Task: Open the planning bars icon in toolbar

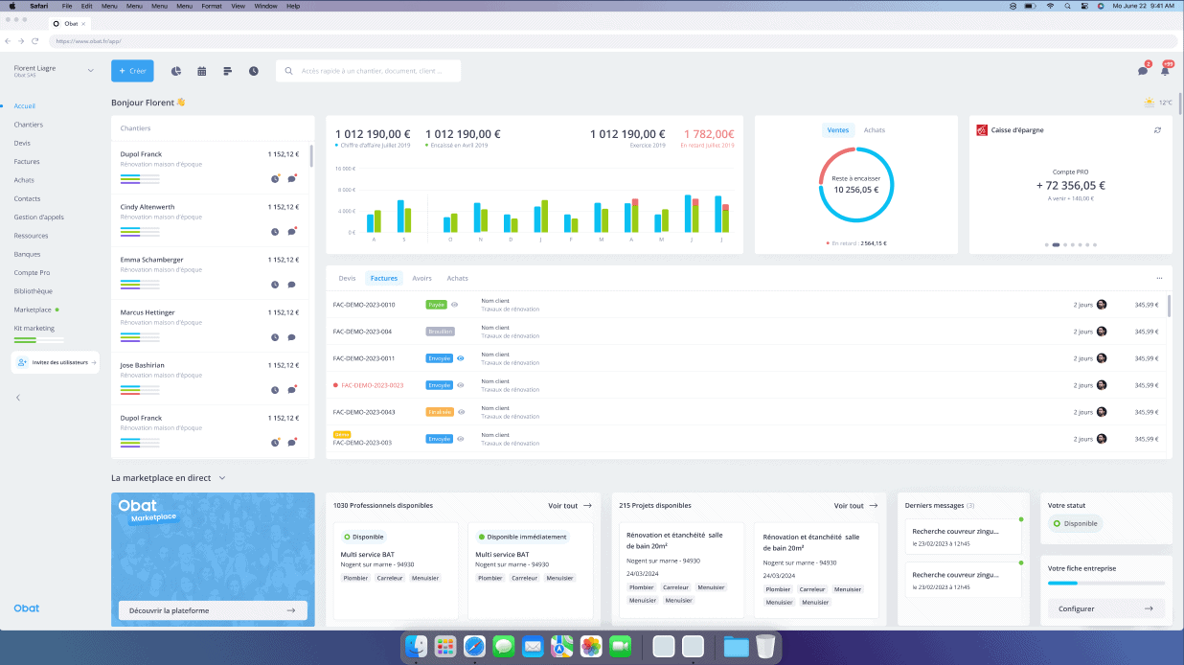Action: coord(228,71)
